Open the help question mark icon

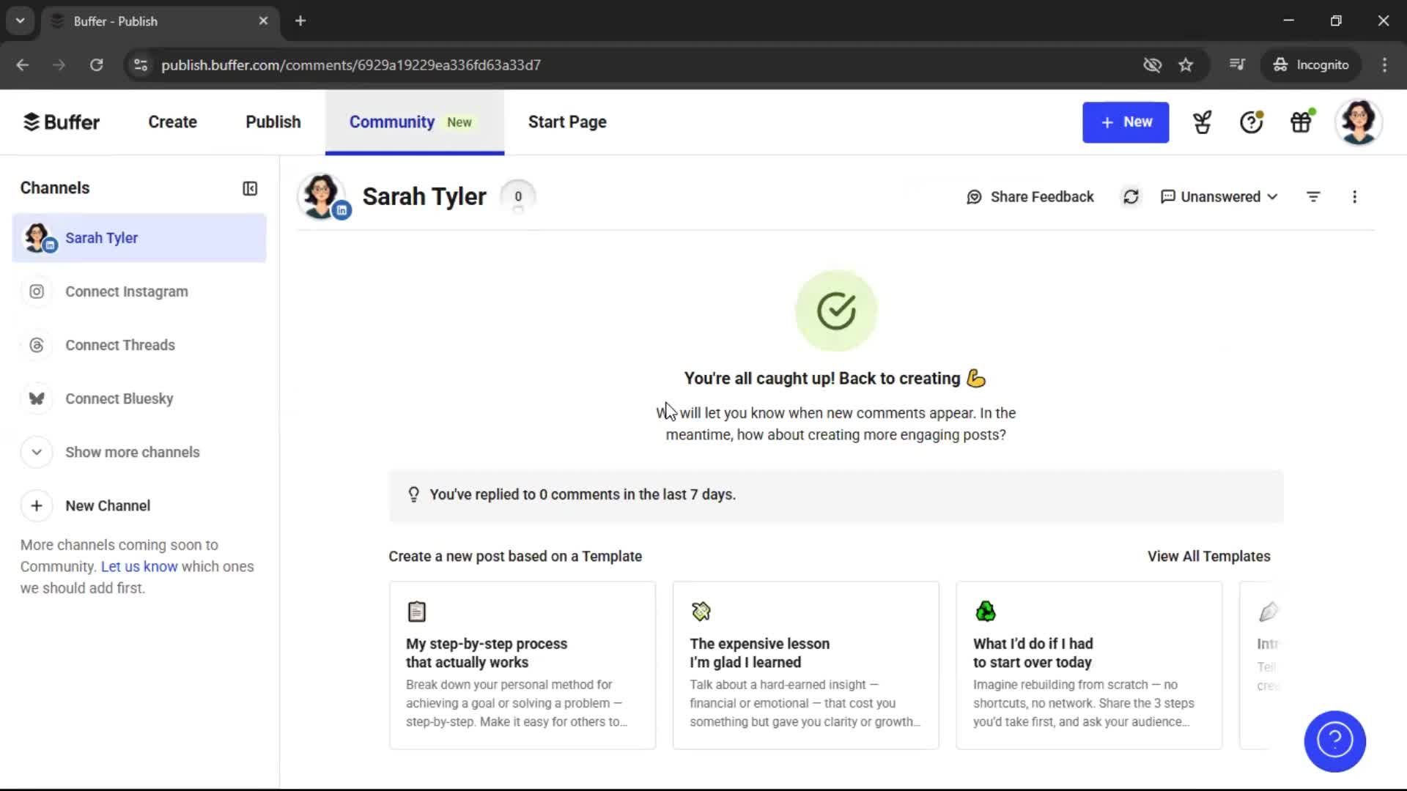tap(1250, 122)
